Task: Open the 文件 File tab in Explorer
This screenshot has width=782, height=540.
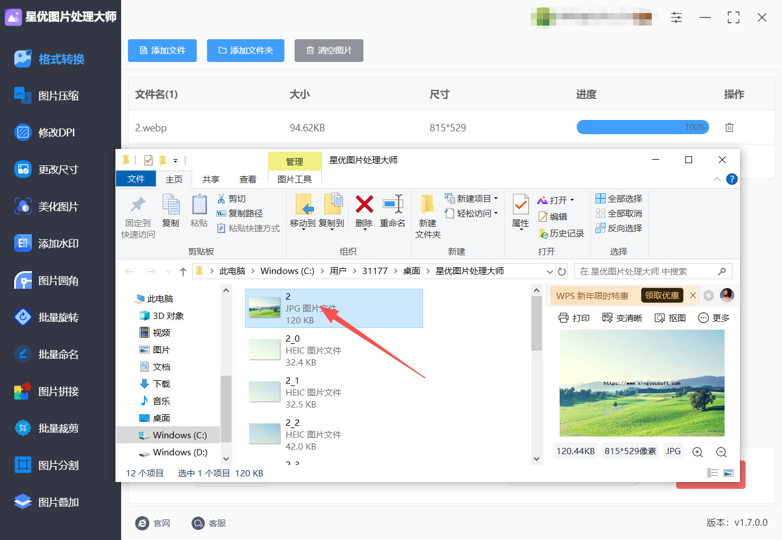Action: click(136, 179)
